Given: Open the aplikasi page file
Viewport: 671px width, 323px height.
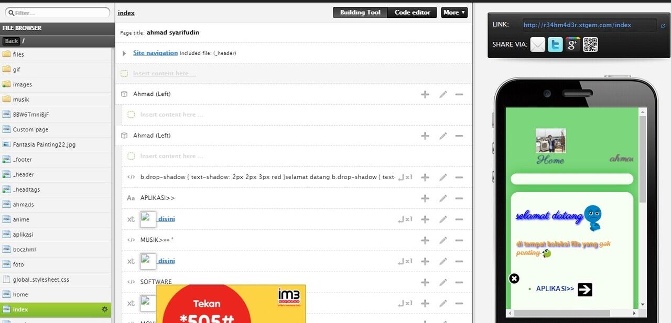Looking at the screenshot, I should tap(56, 235).
